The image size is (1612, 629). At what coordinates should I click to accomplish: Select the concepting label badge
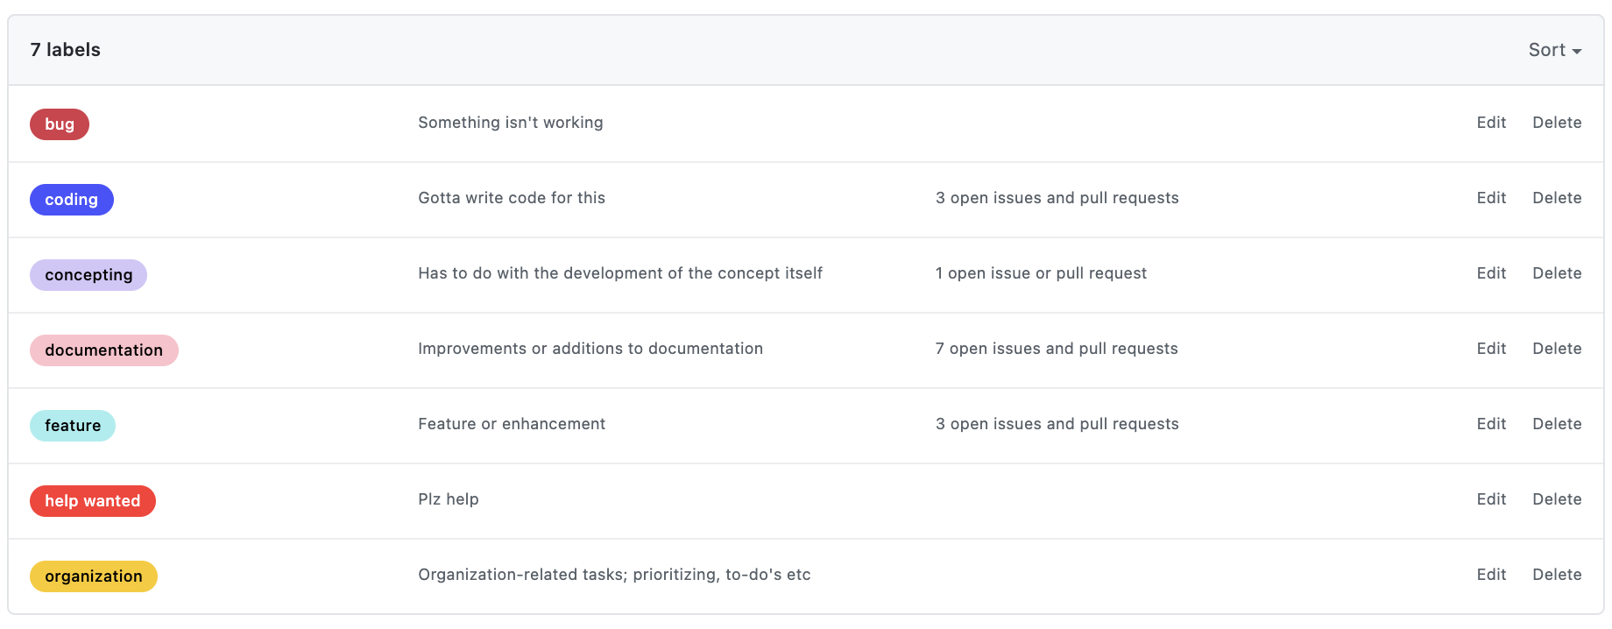click(x=88, y=275)
